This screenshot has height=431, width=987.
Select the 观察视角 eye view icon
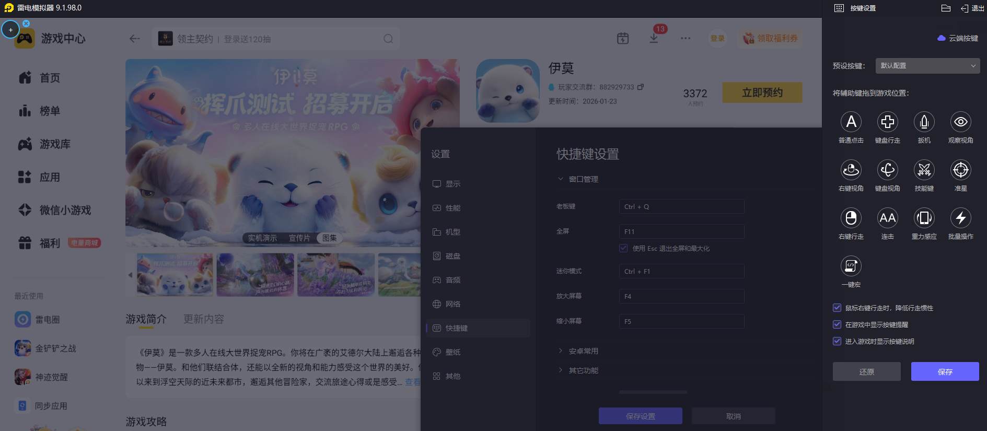(x=960, y=122)
